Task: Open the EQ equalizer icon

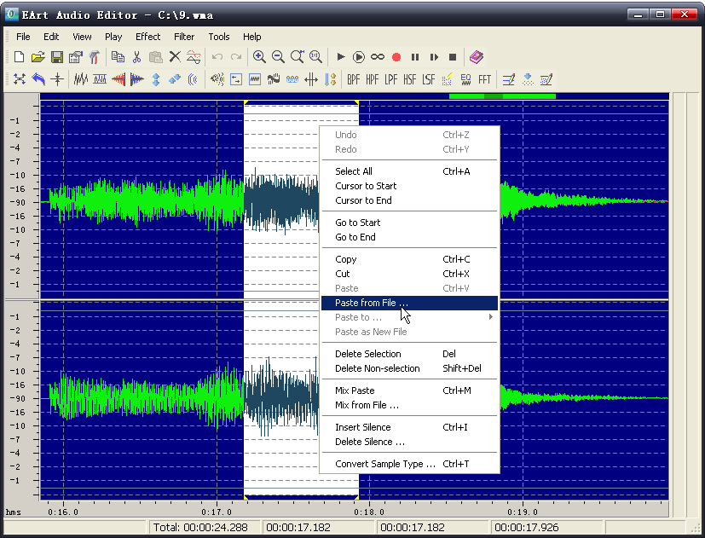Action: click(465, 79)
